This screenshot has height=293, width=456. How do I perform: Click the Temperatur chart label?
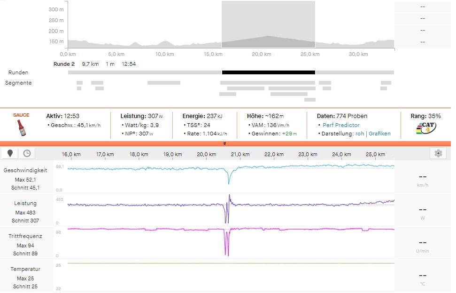(x=25, y=269)
